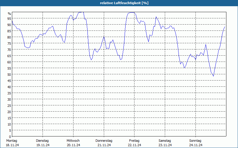This screenshot has height=148, width=238.
Task: Click the Donnerstag 21.11.24 date label
Action: coord(104,143)
